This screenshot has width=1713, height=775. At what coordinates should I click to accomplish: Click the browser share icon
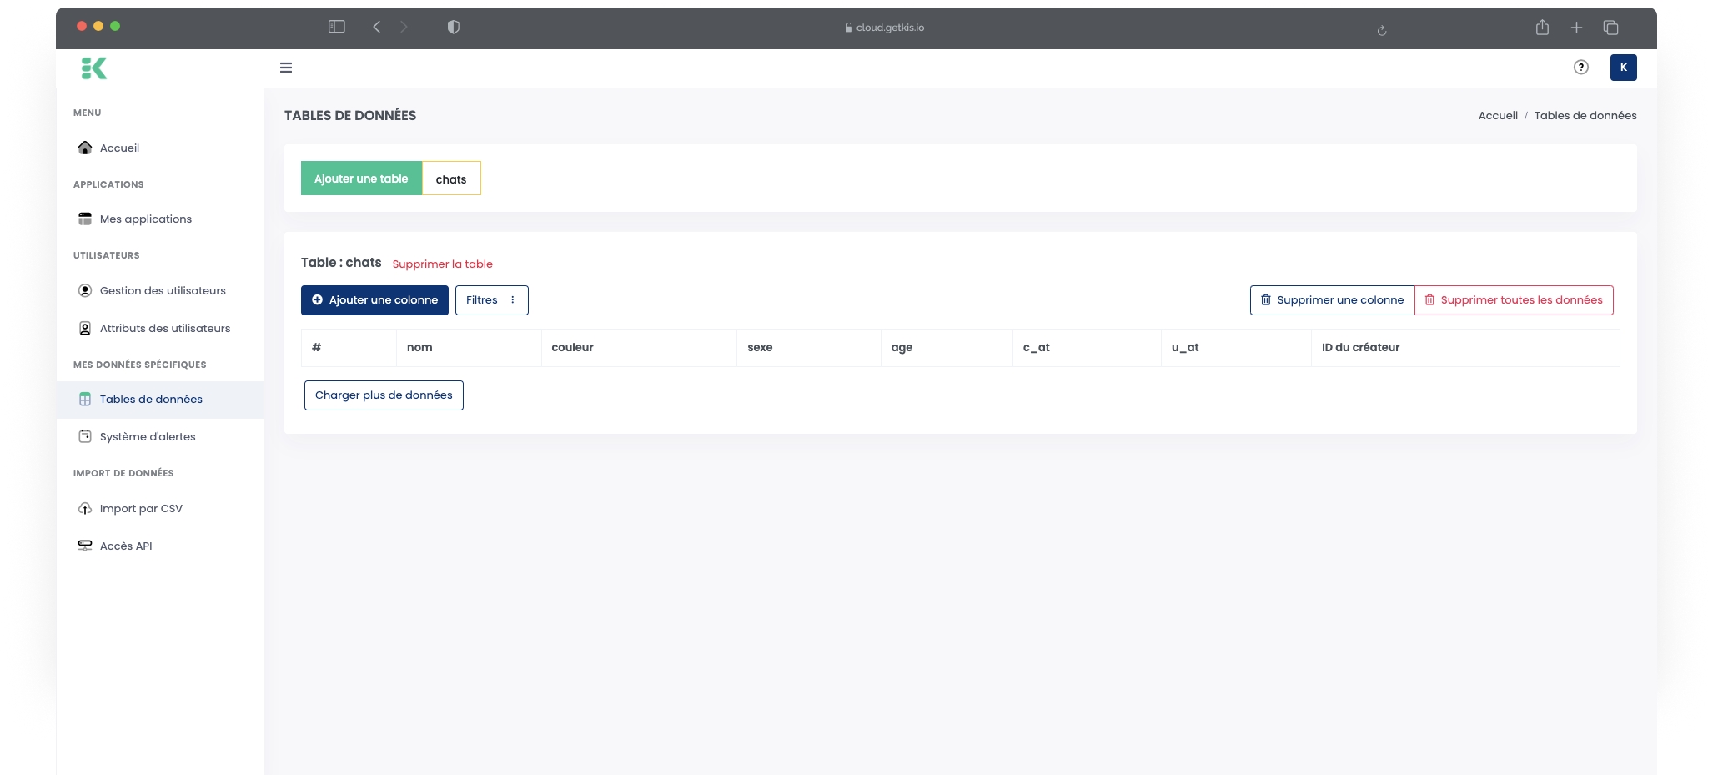(1542, 28)
